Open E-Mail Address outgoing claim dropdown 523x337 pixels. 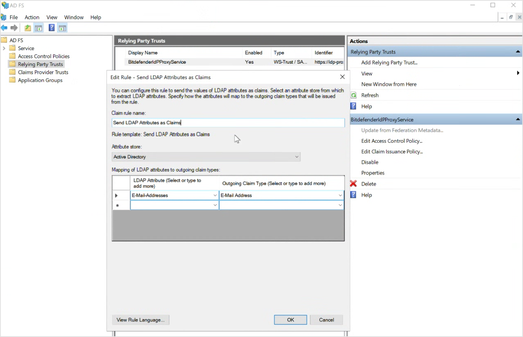pos(340,196)
